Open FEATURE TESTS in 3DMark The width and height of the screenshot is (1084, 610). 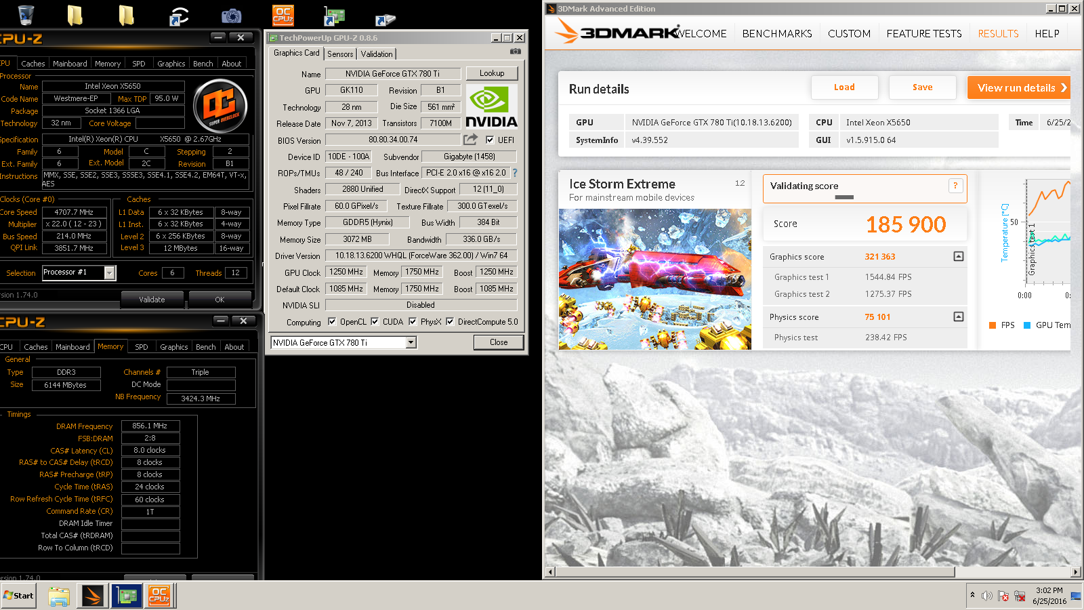(x=924, y=34)
